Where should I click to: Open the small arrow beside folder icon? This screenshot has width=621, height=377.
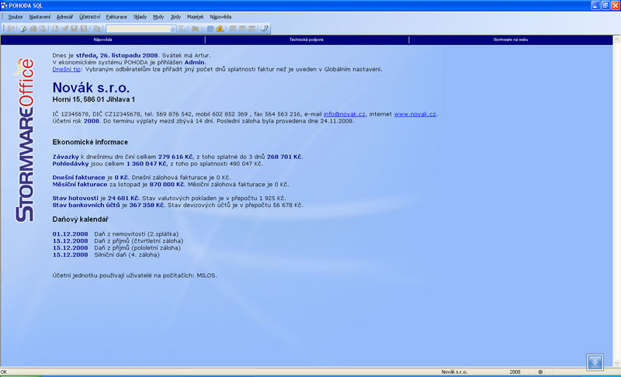(x=203, y=29)
